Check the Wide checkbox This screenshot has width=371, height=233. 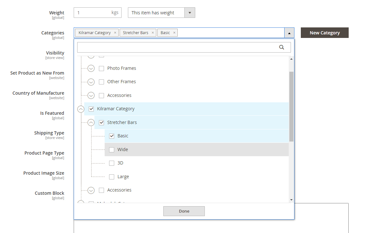tap(112, 149)
